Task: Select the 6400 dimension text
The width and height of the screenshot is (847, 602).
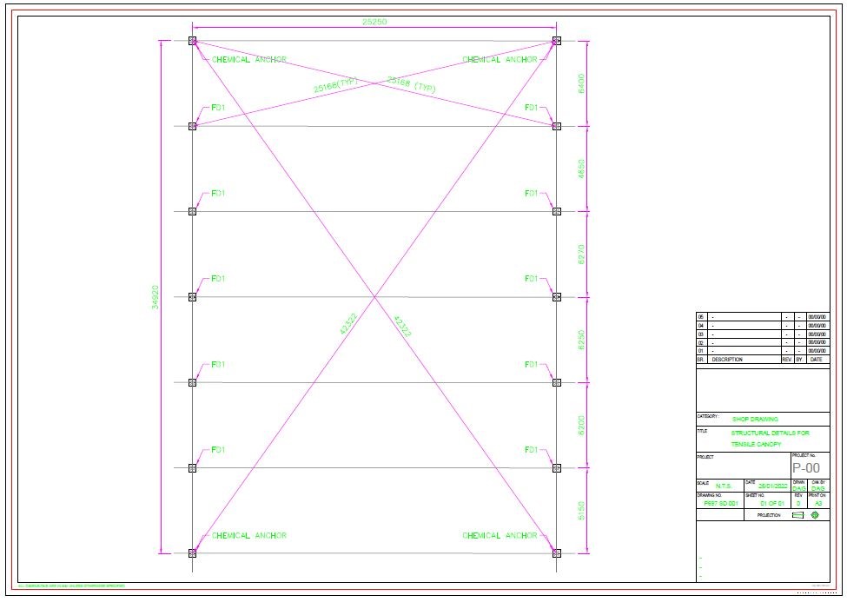Action: point(581,83)
